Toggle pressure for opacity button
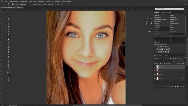Viewport: 188px width, 106px height. [x=45, y=4]
